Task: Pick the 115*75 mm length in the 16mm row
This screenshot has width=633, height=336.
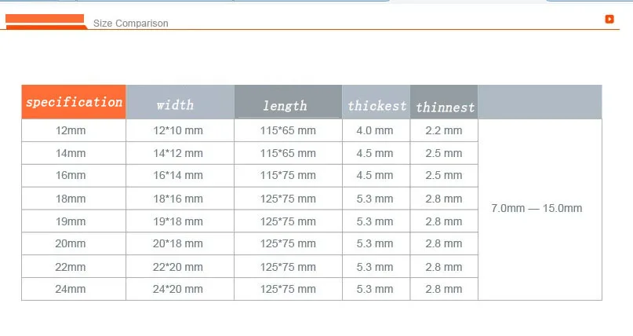Action: (288, 175)
